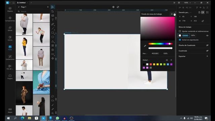Select the Image tool in toolbar
The width and height of the screenshot is (215, 121).
(53, 16)
